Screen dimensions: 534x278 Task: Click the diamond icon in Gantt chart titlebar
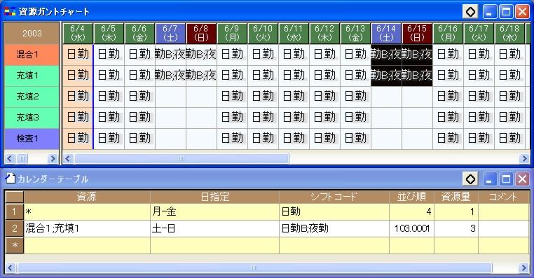tap(470, 12)
